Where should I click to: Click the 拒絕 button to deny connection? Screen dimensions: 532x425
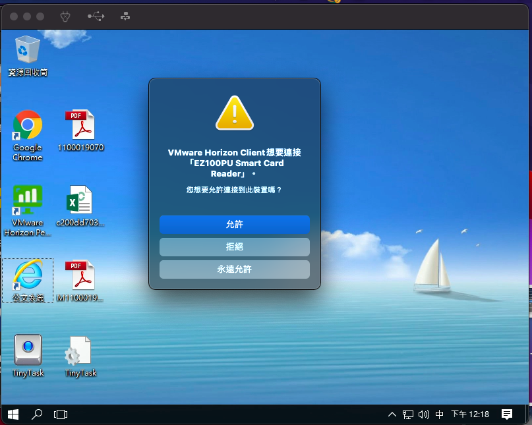(235, 246)
